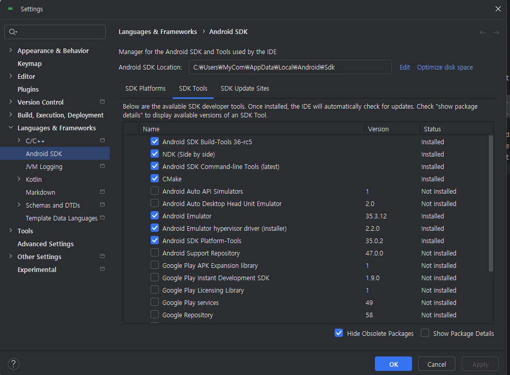The height and width of the screenshot is (375, 510).
Task: Click the OK button
Action: (x=393, y=364)
